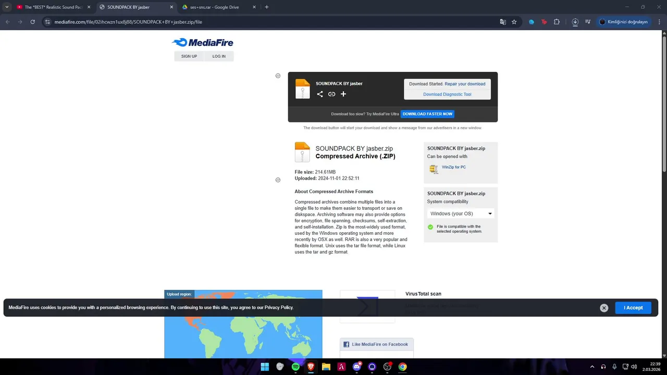The image size is (667, 375).
Task: Click DOWNLOAD FASTER NOW
Action: (427, 114)
